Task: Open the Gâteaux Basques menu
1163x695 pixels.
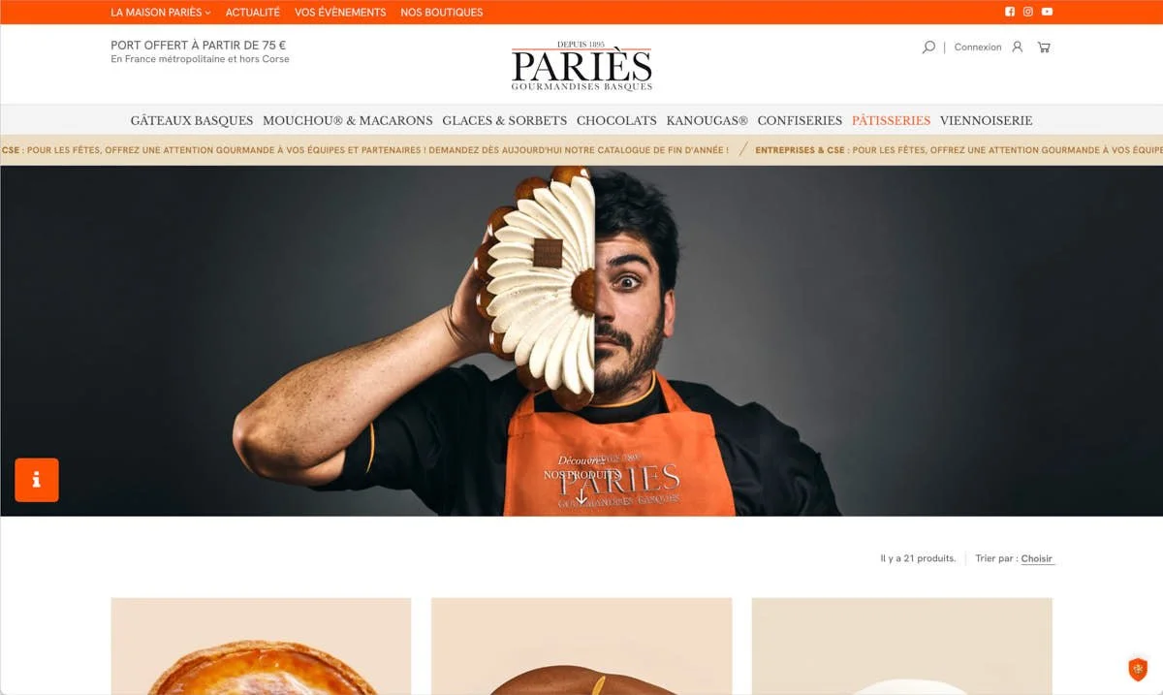Action: (192, 120)
